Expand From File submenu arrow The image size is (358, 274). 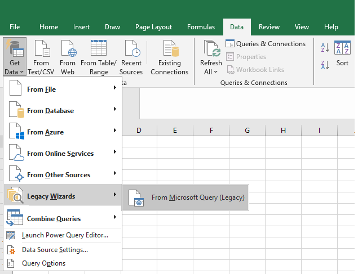(115, 88)
